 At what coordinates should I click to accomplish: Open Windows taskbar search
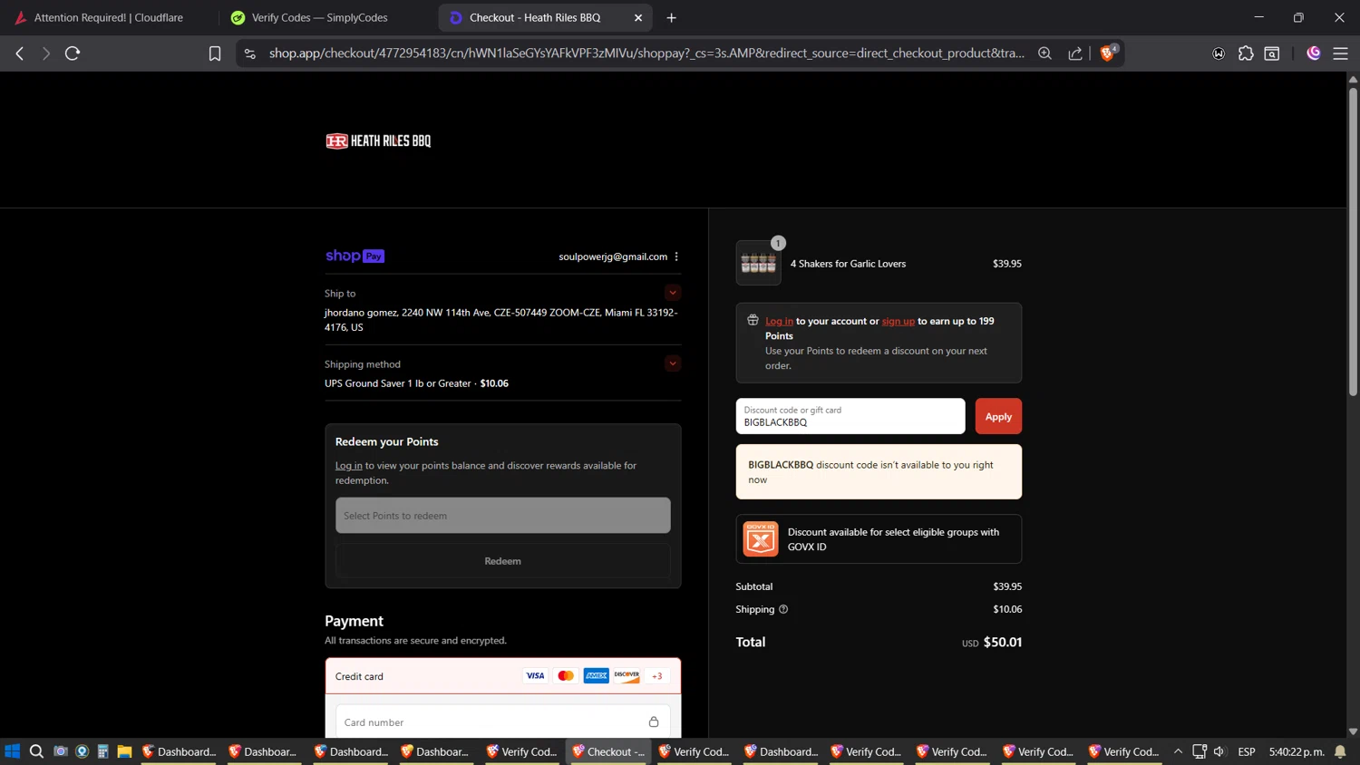click(36, 751)
